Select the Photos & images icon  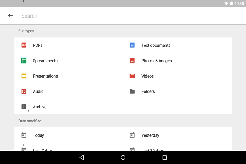(x=132, y=61)
